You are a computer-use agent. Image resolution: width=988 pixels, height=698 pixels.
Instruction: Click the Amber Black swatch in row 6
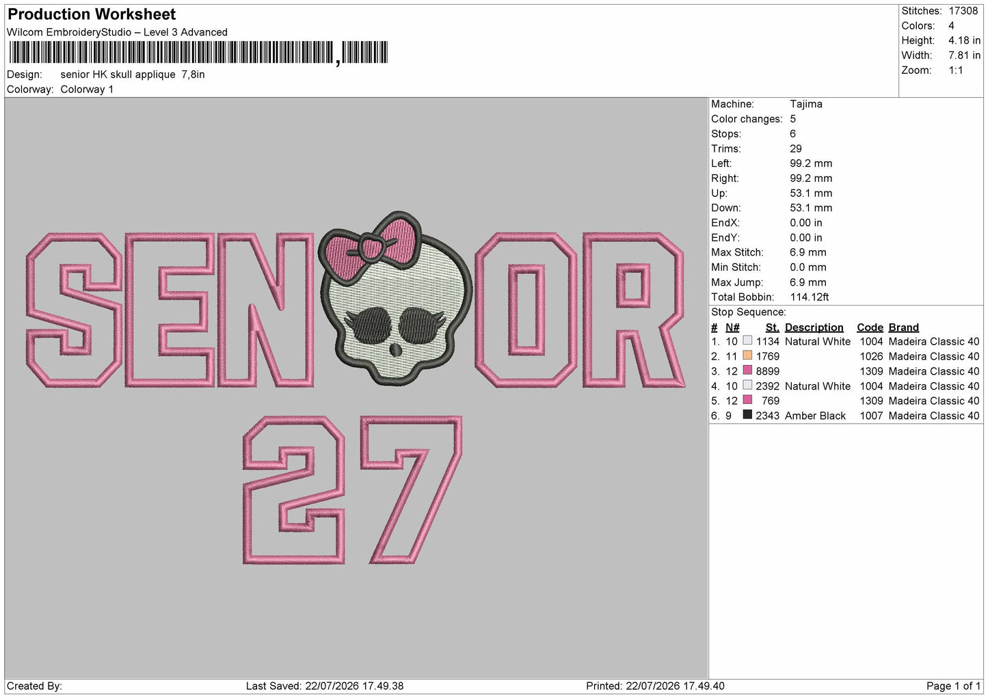coord(747,415)
